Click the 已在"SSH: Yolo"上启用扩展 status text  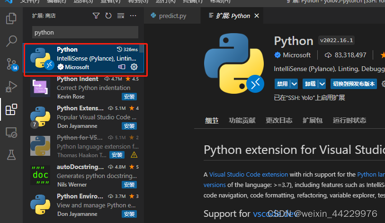(x=309, y=98)
